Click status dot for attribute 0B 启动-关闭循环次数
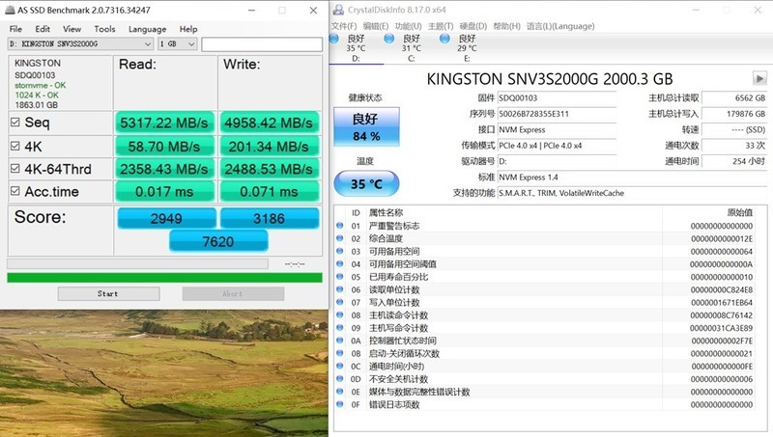The height and width of the screenshot is (437, 773). click(340, 353)
